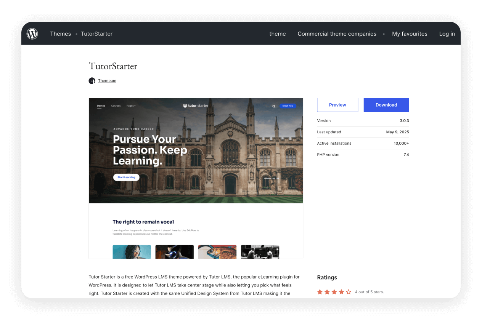Click the fifth empty rating star
Image resolution: width=482 pixels, height=320 pixels.
click(349, 292)
